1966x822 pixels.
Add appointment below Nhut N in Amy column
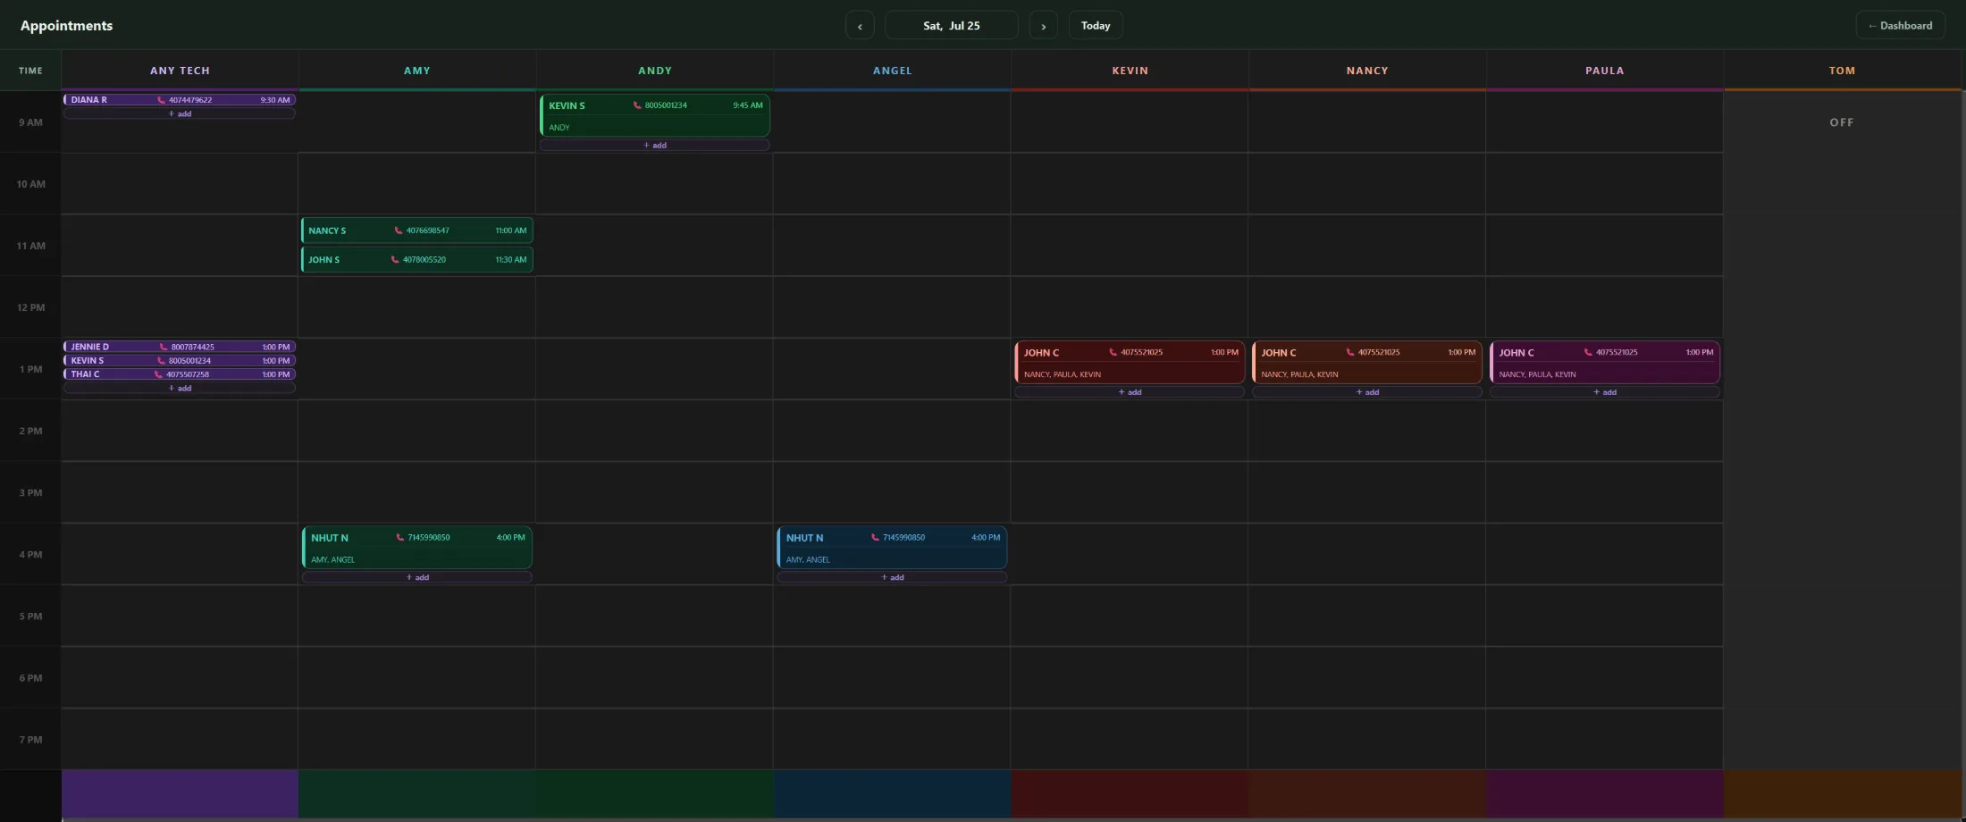(417, 577)
